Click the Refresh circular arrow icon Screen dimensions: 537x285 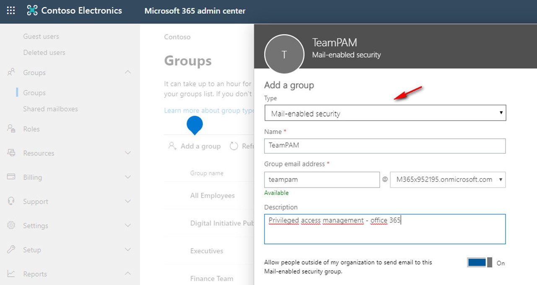coord(233,146)
